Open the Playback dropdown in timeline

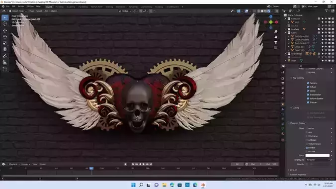coord(14,164)
